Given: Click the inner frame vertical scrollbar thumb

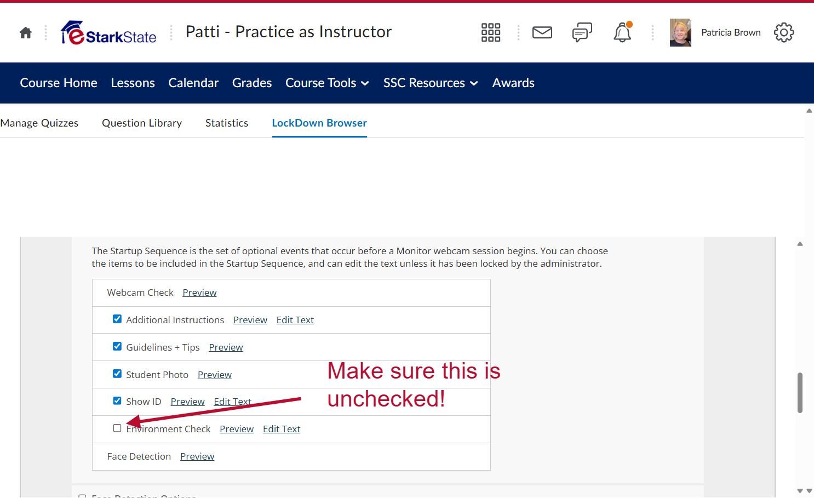Looking at the screenshot, I should point(800,392).
